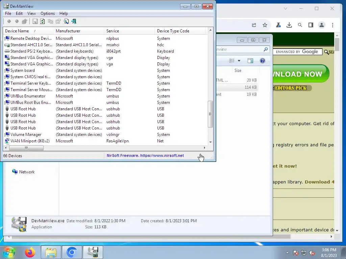Select the Standard PS/2 Keyboard row
346x259 pixels.
click(105, 51)
